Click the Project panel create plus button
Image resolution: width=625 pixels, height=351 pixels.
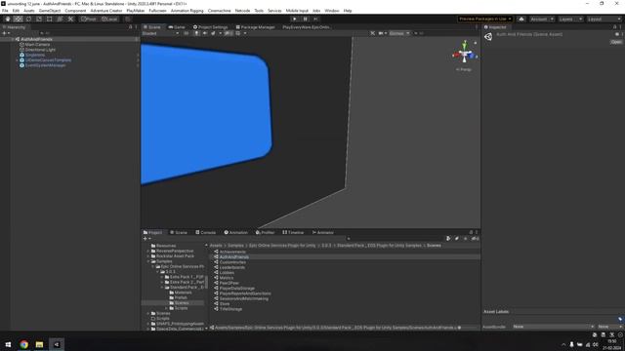click(x=146, y=238)
